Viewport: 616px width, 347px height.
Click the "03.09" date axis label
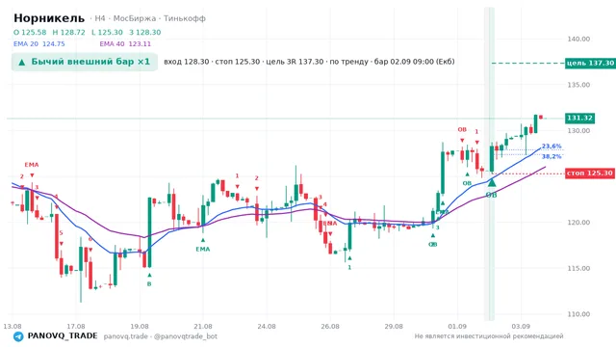coord(521,326)
